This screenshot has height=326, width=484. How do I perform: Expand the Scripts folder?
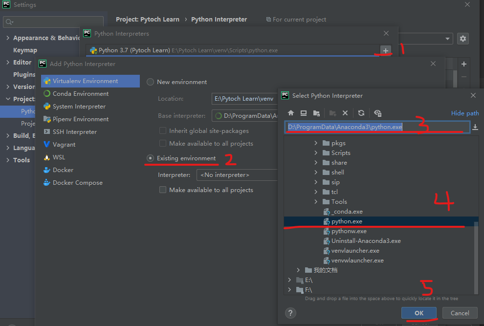[x=316, y=153]
